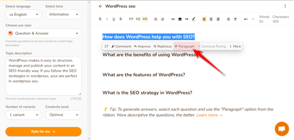Open the language dropdown showing us English
294x140 pixels.
(x=24, y=14)
